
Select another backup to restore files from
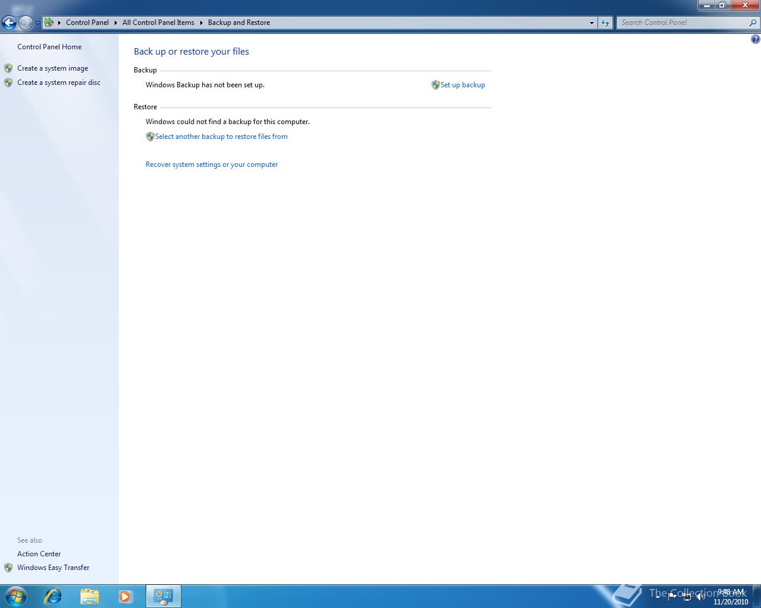coord(221,137)
